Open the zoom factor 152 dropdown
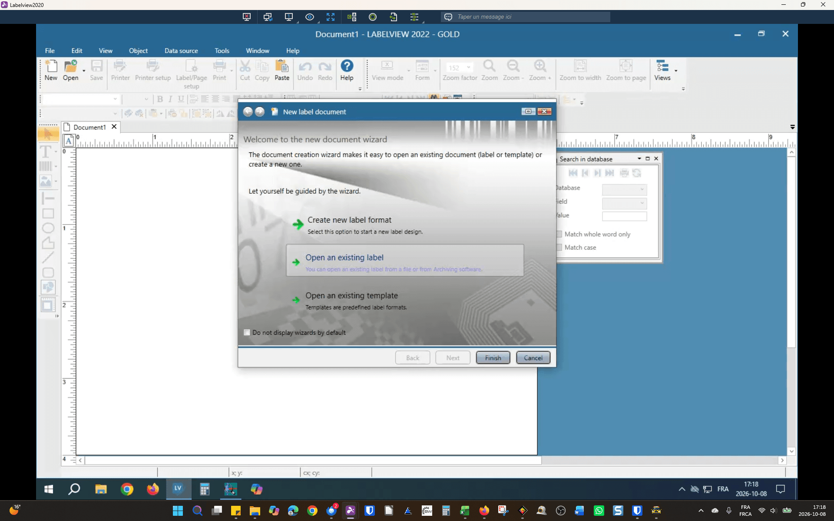 (x=468, y=67)
